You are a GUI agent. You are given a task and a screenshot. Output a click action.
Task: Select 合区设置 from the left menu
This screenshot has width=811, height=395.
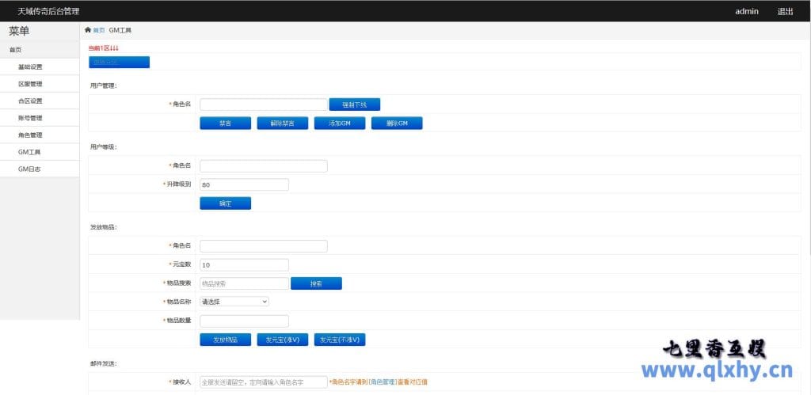click(x=30, y=101)
